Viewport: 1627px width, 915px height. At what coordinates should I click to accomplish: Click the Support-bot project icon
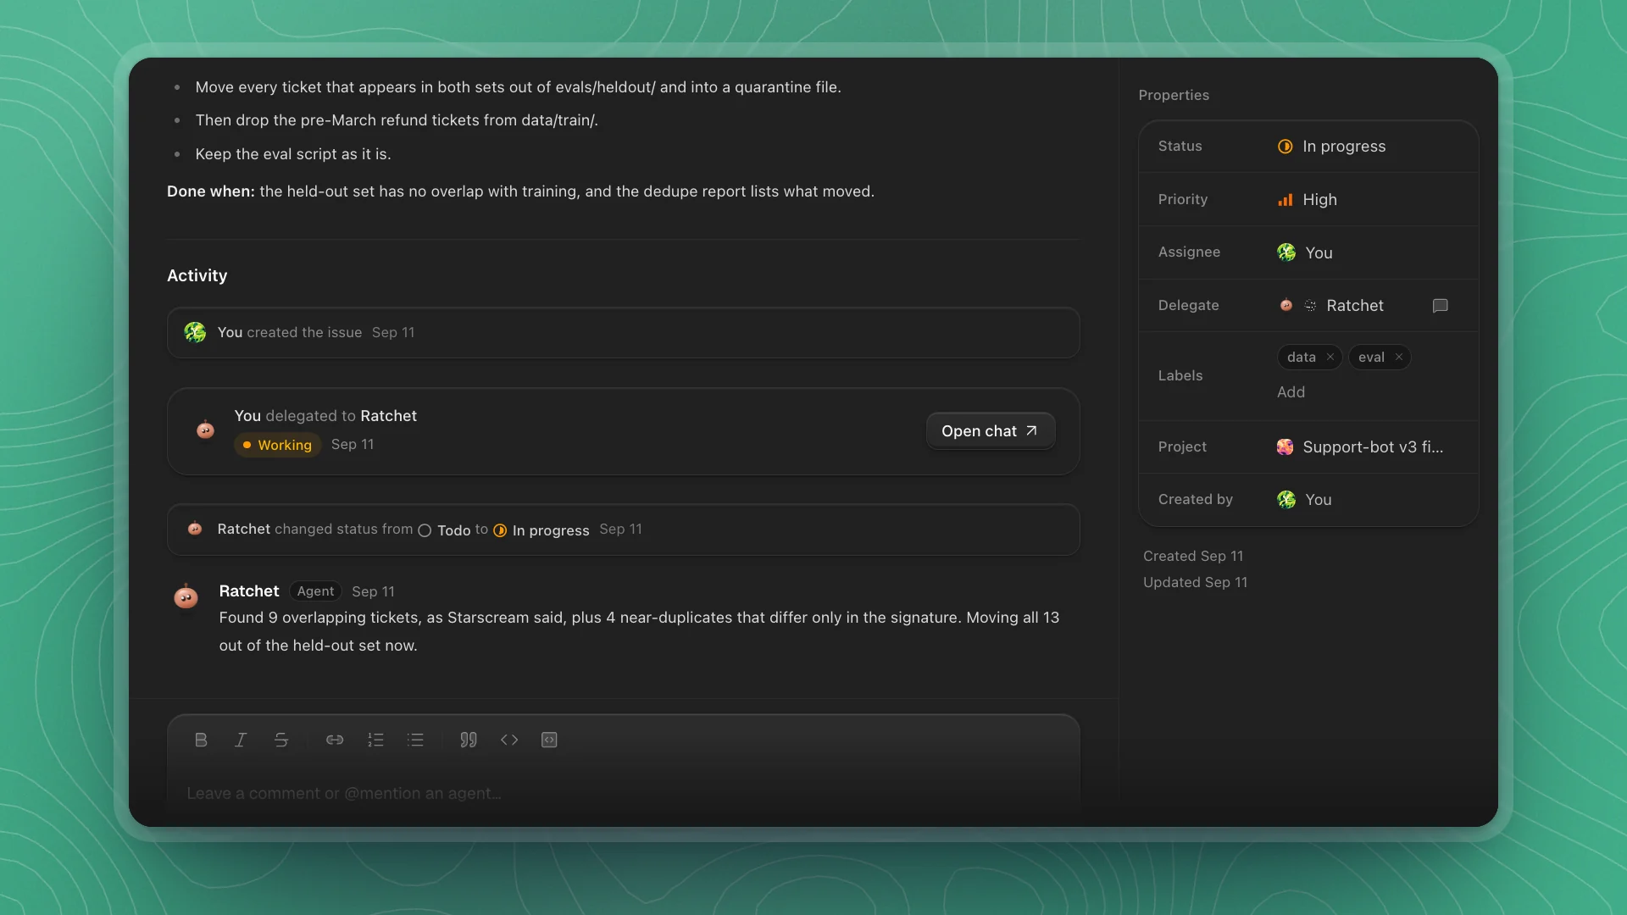1285,447
